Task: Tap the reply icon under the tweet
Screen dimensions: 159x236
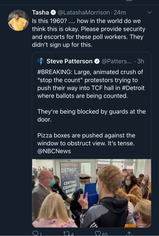Action: point(35,234)
